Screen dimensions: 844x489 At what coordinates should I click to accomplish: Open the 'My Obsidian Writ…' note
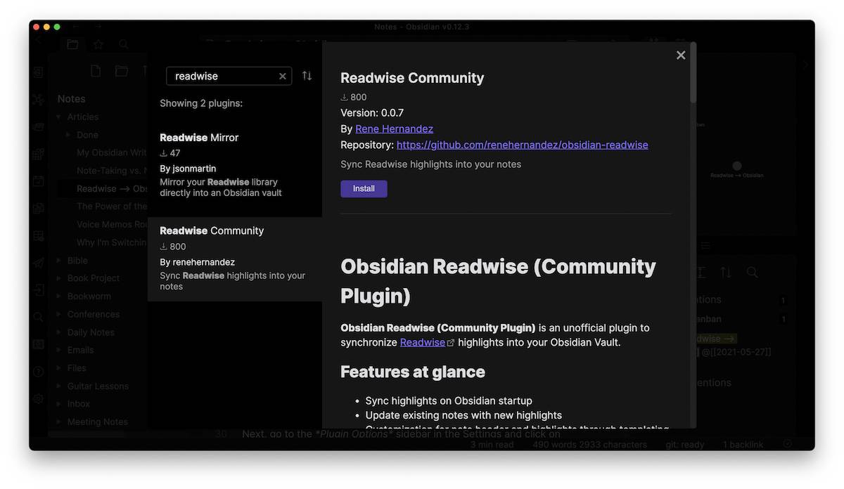click(112, 152)
